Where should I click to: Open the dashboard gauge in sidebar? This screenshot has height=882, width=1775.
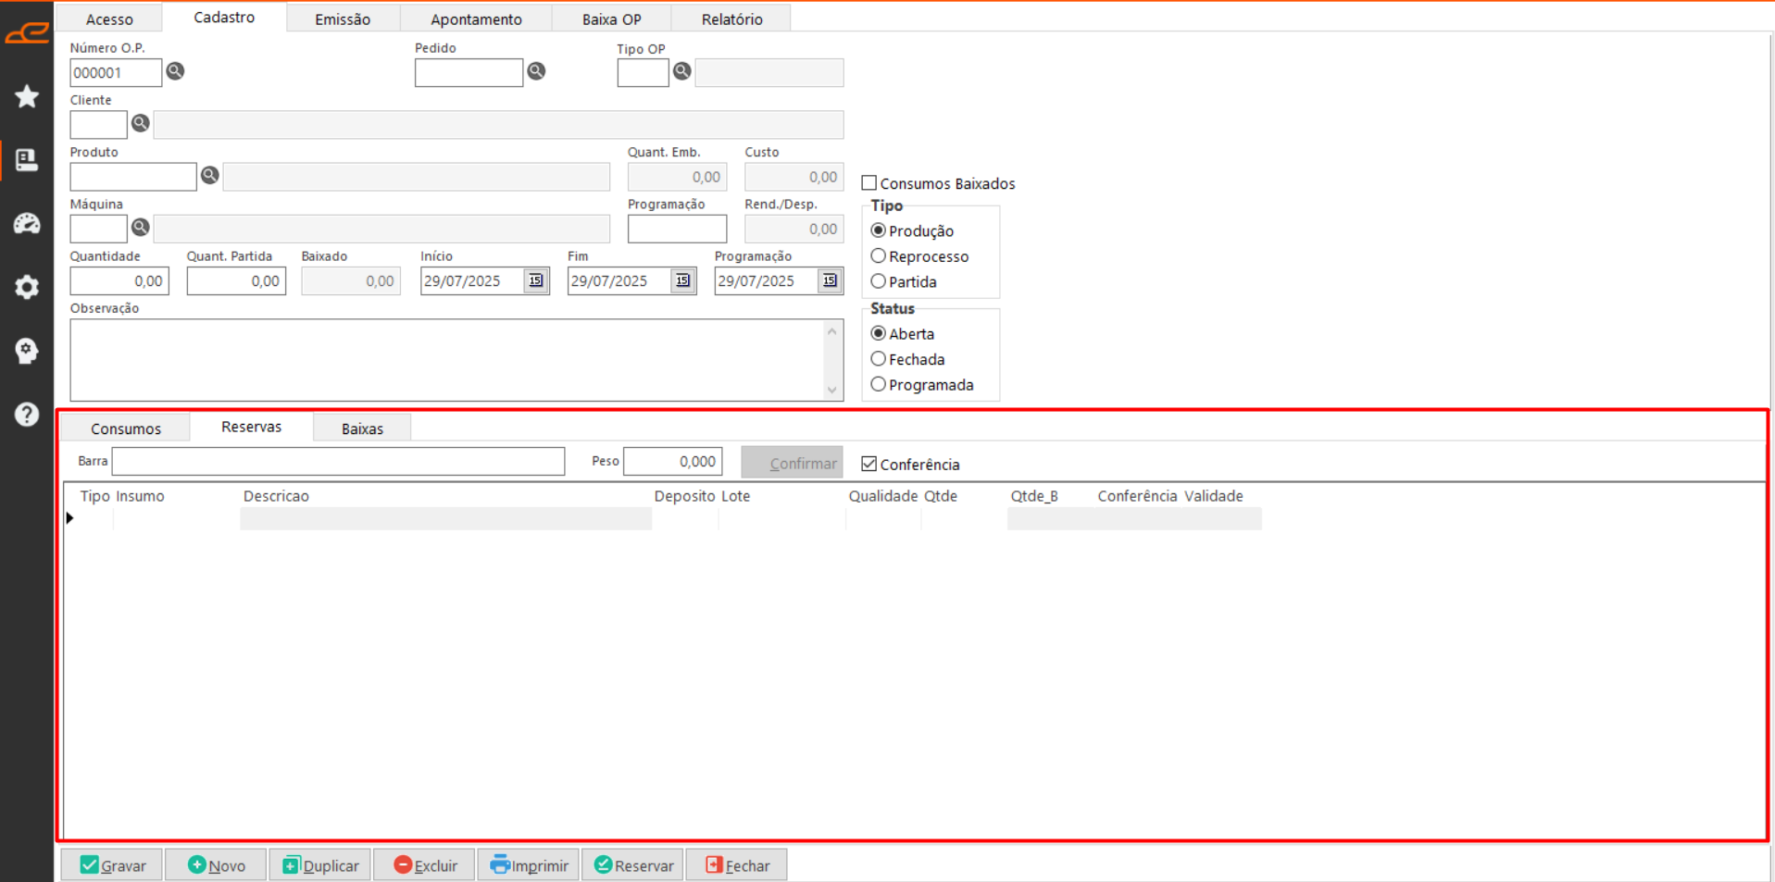point(27,223)
